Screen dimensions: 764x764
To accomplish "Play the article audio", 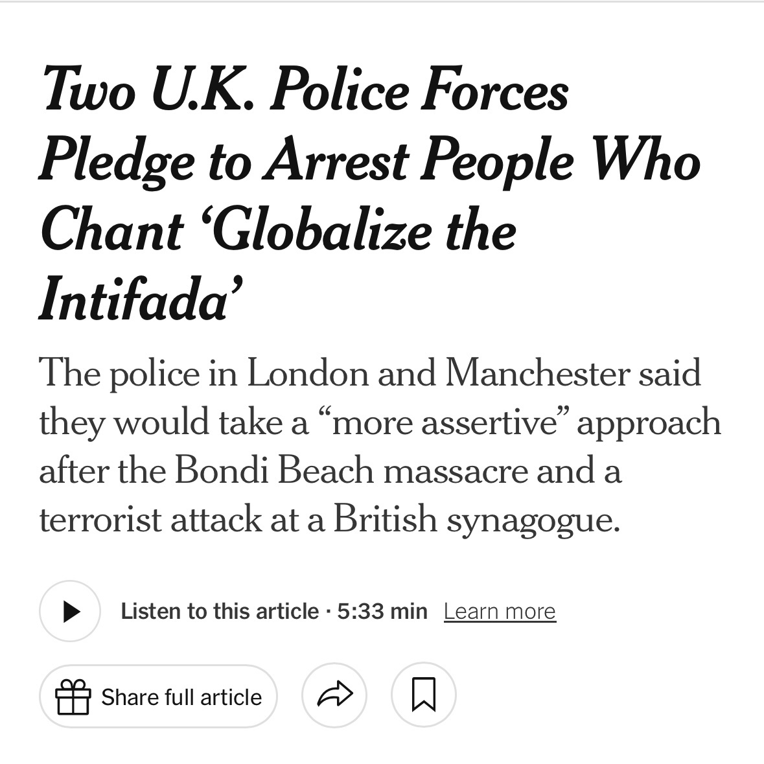I will [70, 611].
